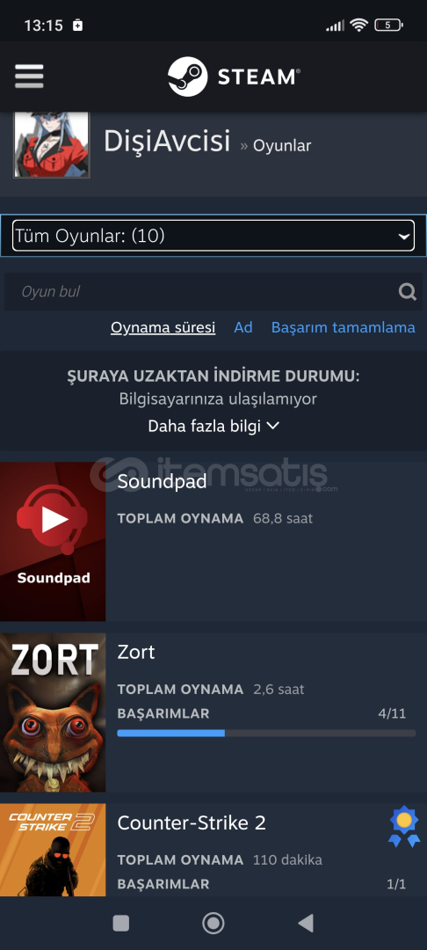Tap the Android recent apps square button
The width and height of the screenshot is (427, 950).
[x=121, y=923]
